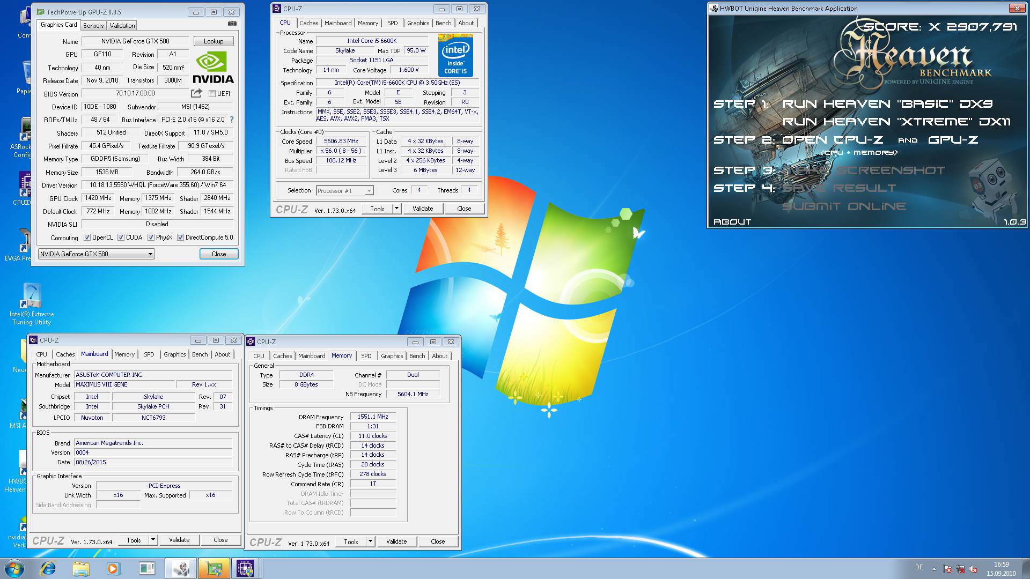Open Tools dropdown arrow in Memory window

(370, 541)
